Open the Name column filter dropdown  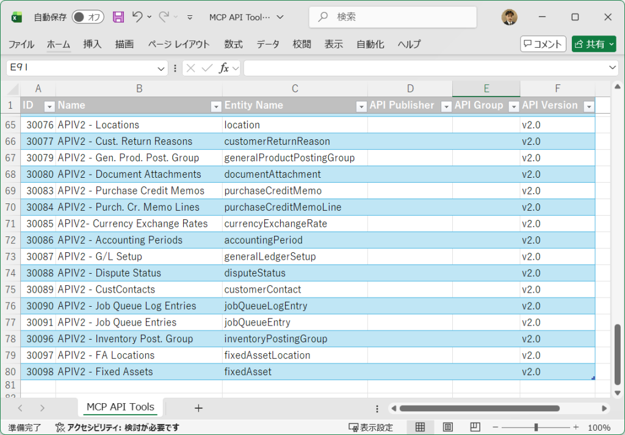(x=215, y=106)
